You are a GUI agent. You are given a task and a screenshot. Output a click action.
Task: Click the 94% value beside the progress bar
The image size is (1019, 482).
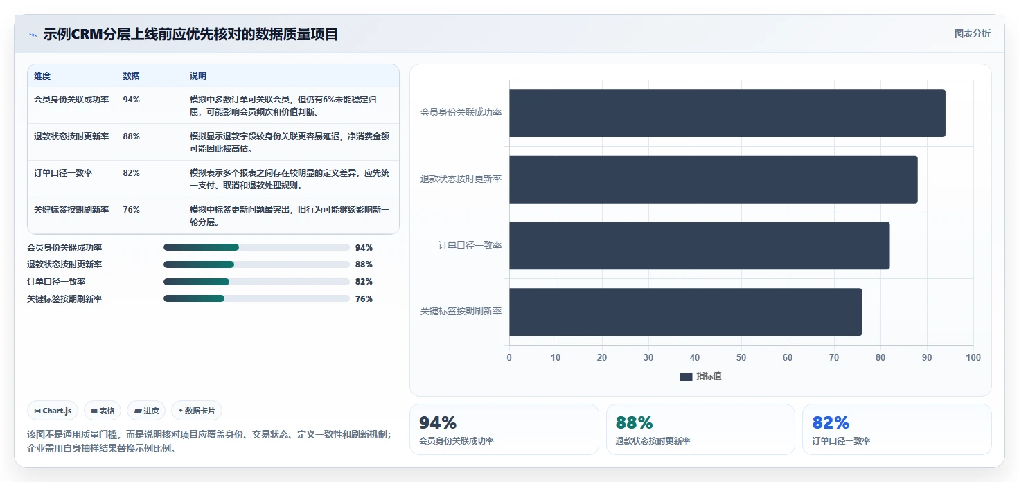364,247
